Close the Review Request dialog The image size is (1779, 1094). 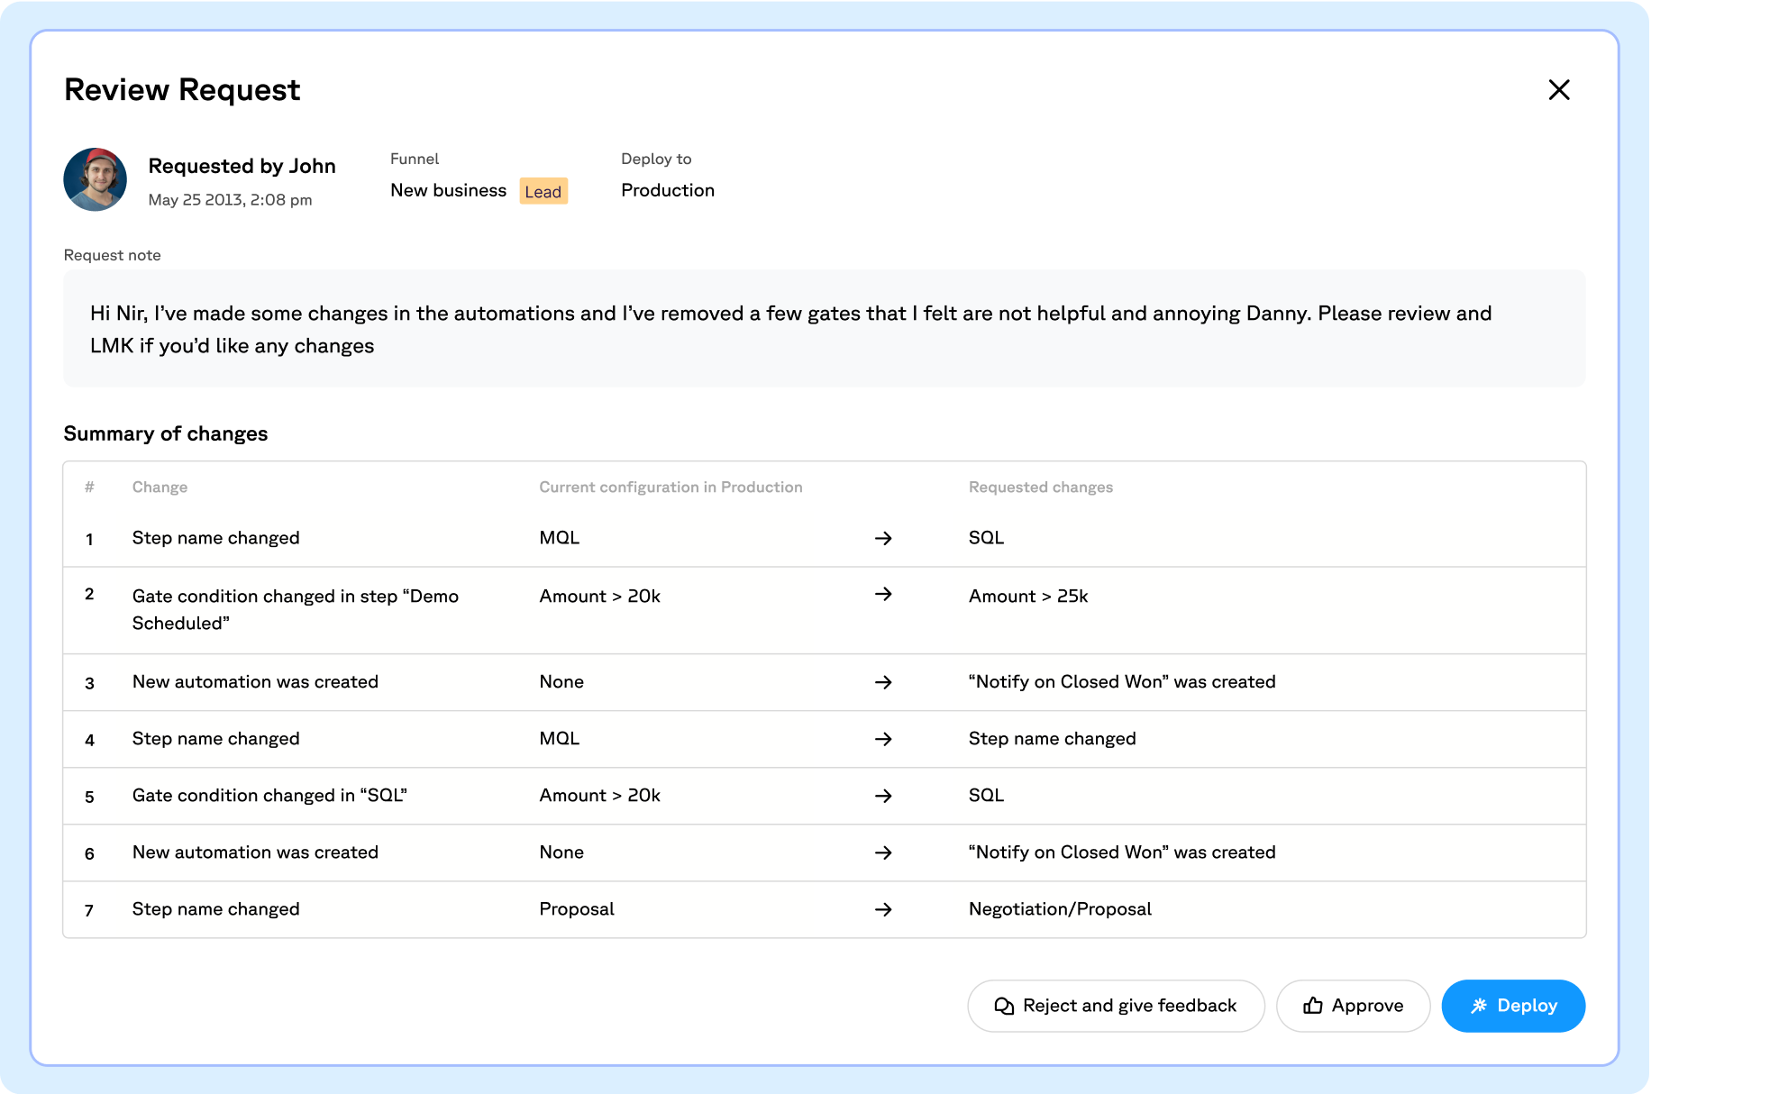(x=1558, y=90)
